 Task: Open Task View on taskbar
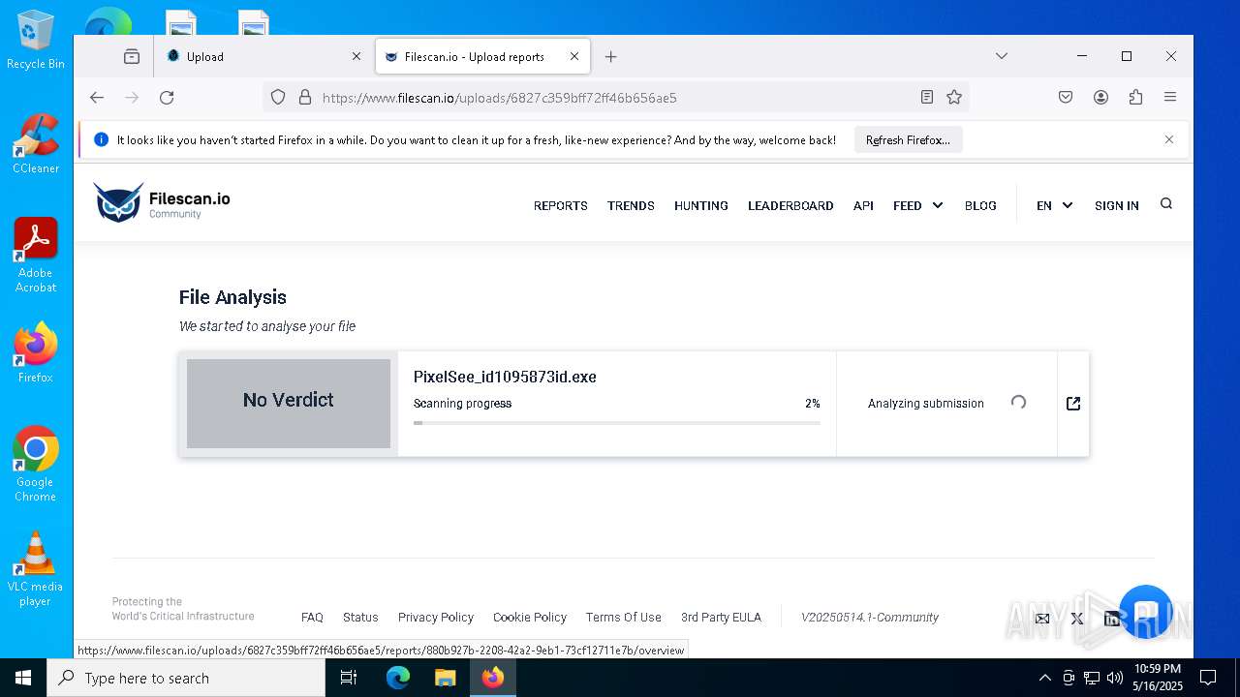pyautogui.click(x=349, y=678)
